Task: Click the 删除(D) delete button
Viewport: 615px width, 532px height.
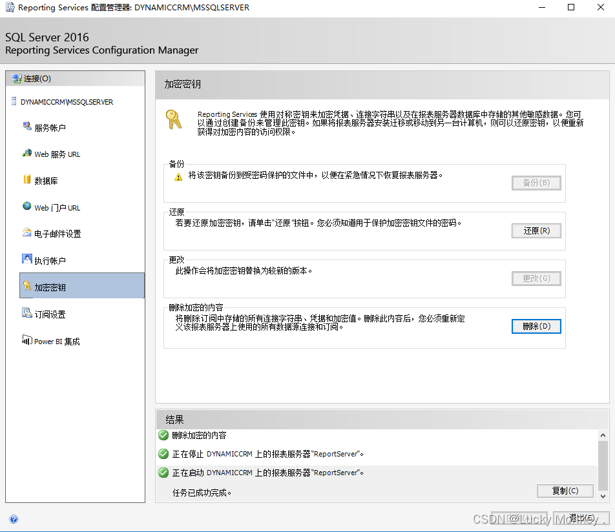Action: (536, 326)
